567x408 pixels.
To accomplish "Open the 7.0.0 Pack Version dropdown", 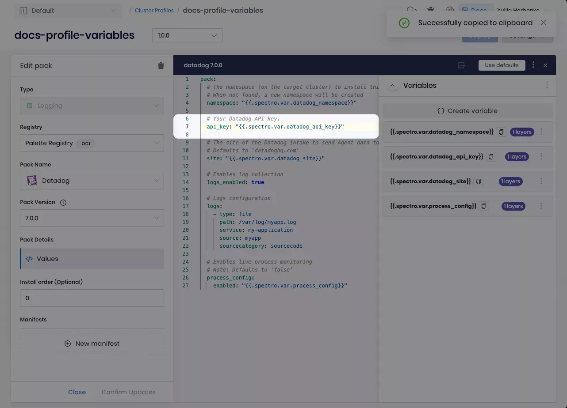I will (x=92, y=218).
